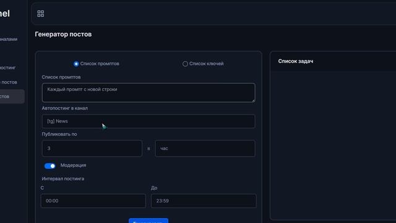Click the «Генератор постов» page title
The image size is (396, 223).
(x=63, y=34)
